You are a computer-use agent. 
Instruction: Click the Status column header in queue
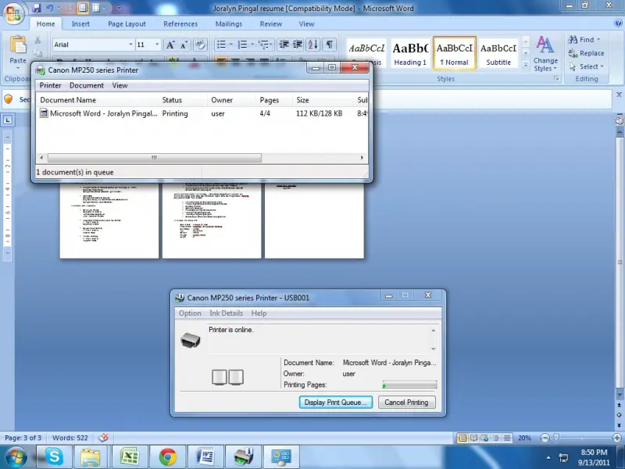pyautogui.click(x=183, y=100)
